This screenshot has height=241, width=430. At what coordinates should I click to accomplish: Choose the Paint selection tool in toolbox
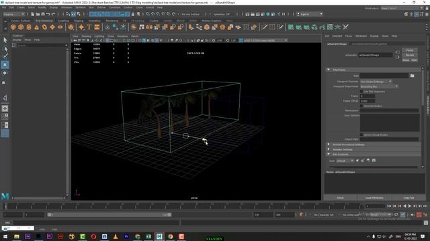5,56
